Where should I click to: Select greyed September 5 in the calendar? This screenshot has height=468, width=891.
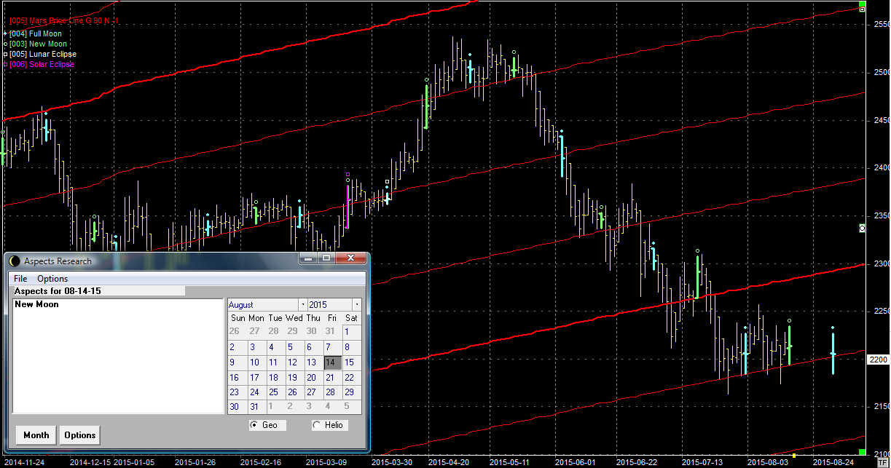point(347,407)
